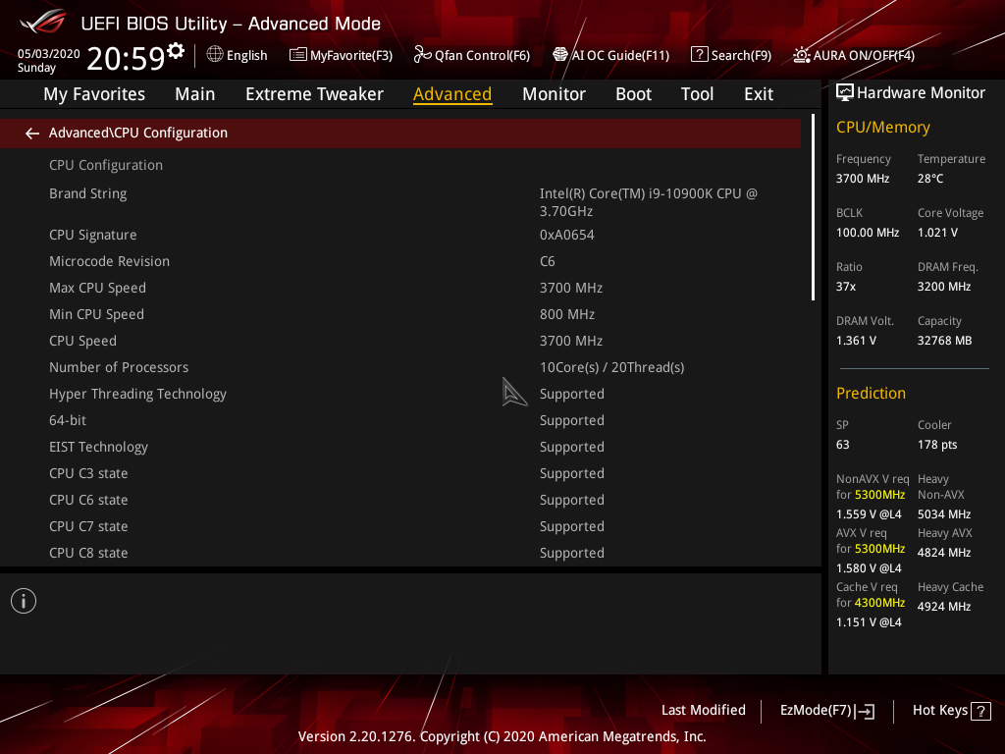Click the 1.021 V core voltage value

937,232
